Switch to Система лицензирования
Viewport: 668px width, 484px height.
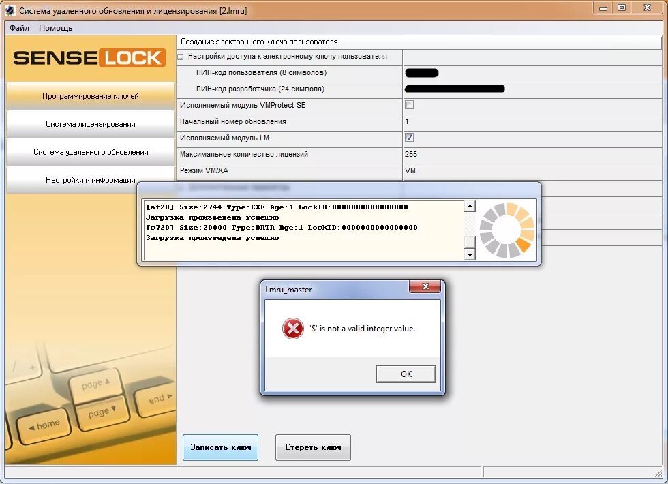click(x=90, y=124)
